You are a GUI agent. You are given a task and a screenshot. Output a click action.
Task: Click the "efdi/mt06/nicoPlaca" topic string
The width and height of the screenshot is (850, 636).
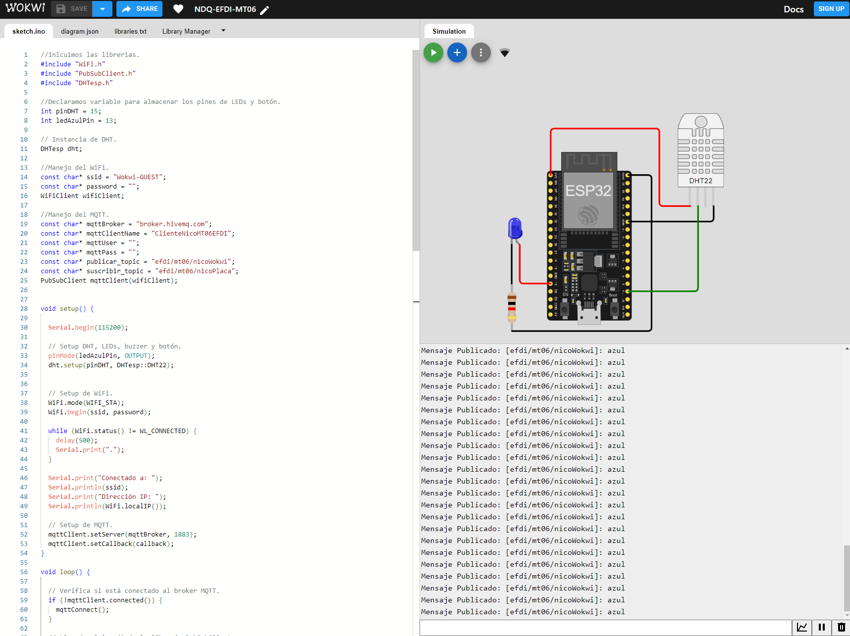[x=195, y=271]
